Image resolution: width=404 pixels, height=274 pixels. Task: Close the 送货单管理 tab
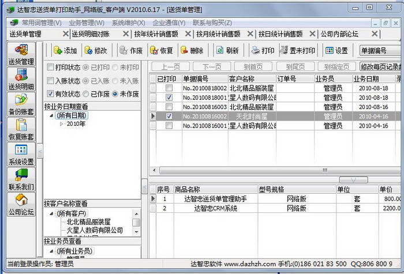(66, 33)
